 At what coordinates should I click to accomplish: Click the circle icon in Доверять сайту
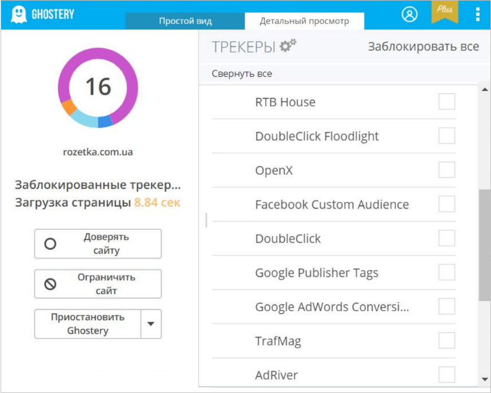(50, 244)
